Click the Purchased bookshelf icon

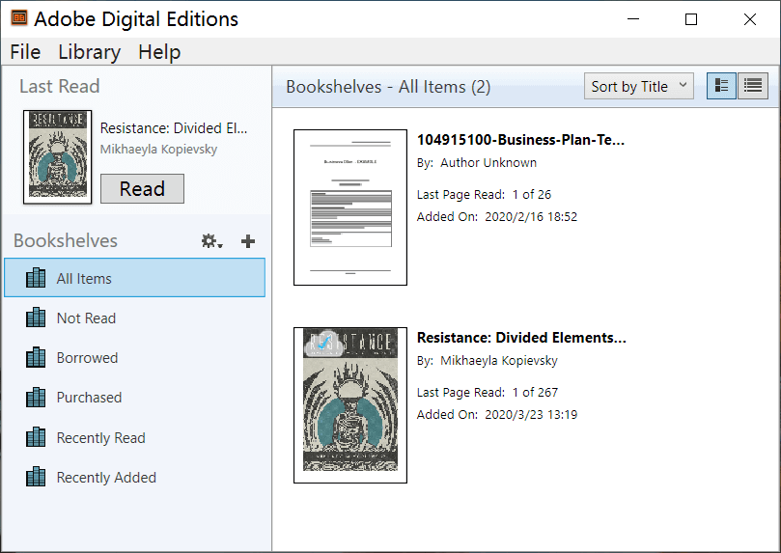pyautogui.click(x=36, y=398)
